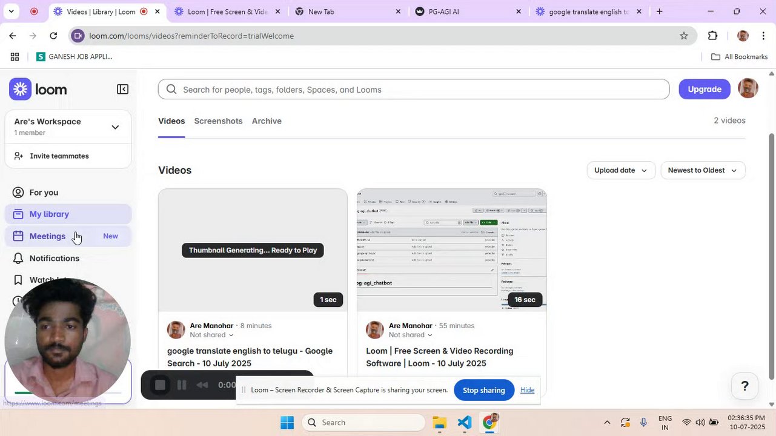This screenshot has height=436, width=776.
Task: Click the Loom camera bubble
Action: (67, 341)
